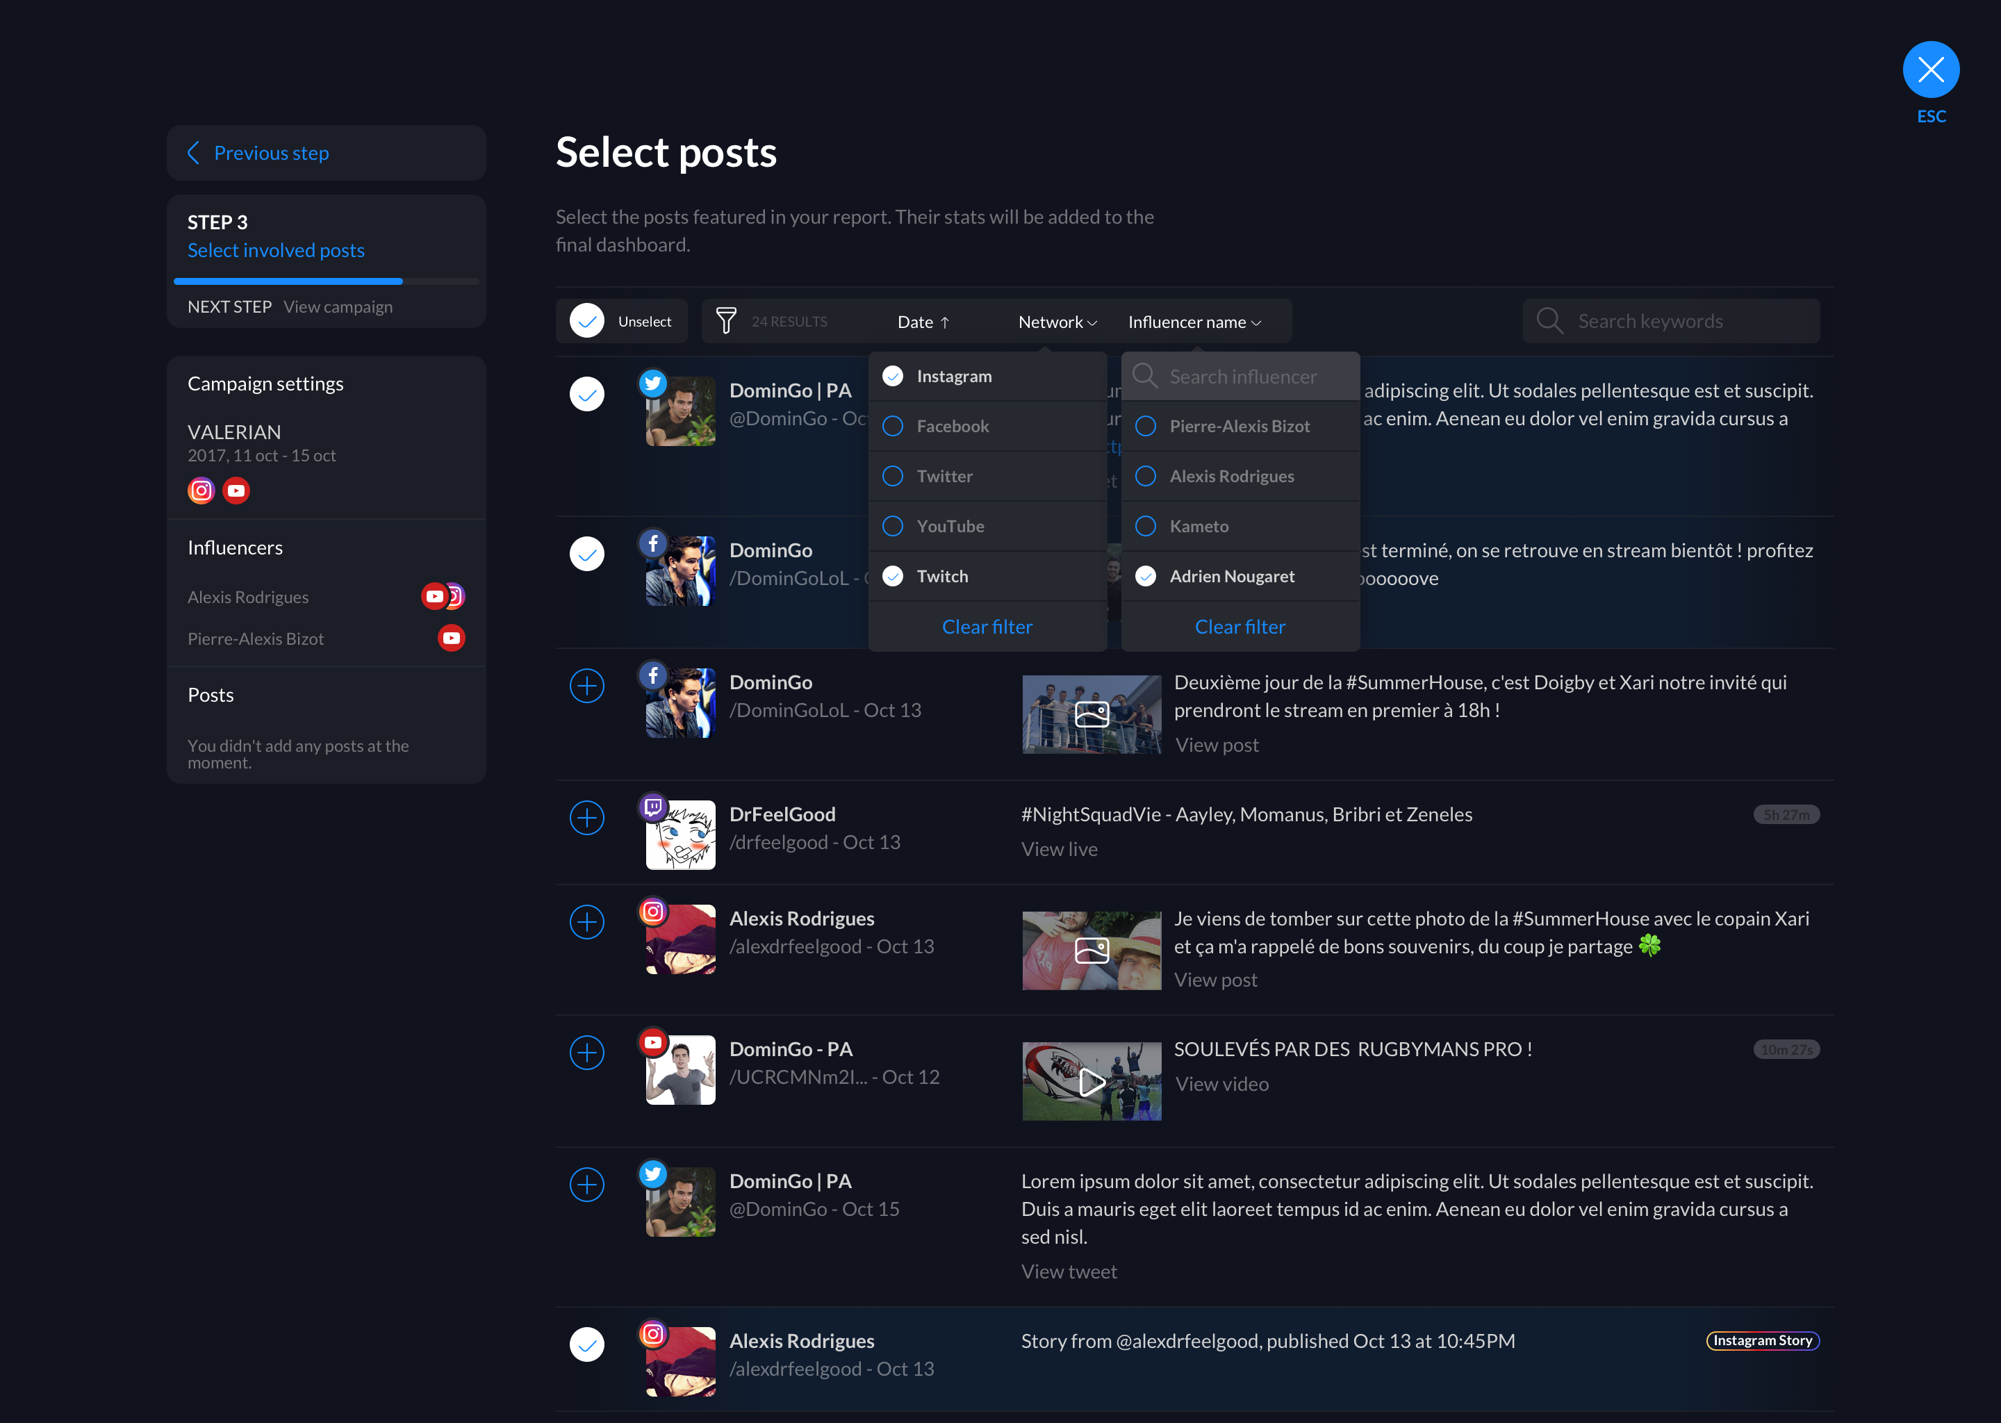Click the X close icon above ESC
The width and height of the screenshot is (2001, 1423).
tap(1930, 69)
